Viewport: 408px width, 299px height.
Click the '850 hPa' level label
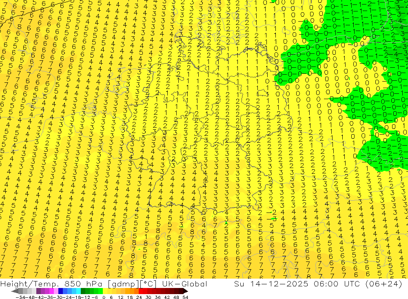tap(84, 284)
